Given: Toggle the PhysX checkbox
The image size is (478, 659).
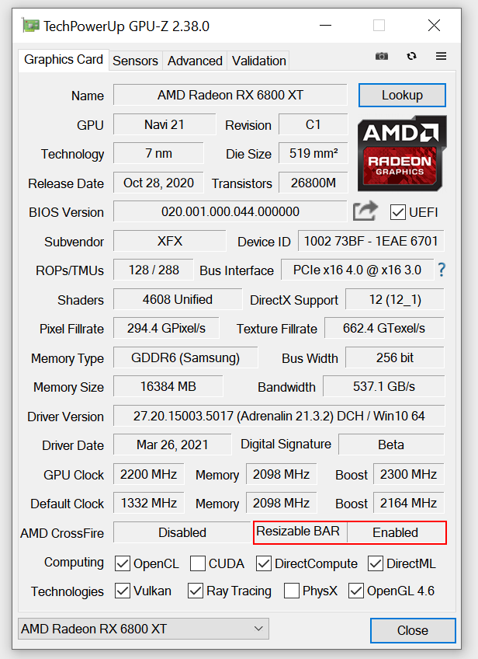Looking at the screenshot, I should pyautogui.click(x=291, y=591).
